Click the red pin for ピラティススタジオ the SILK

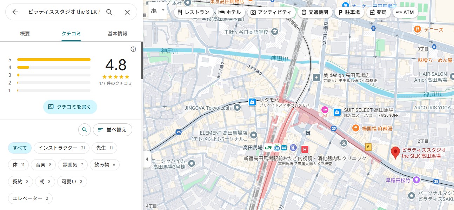pos(395,153)
